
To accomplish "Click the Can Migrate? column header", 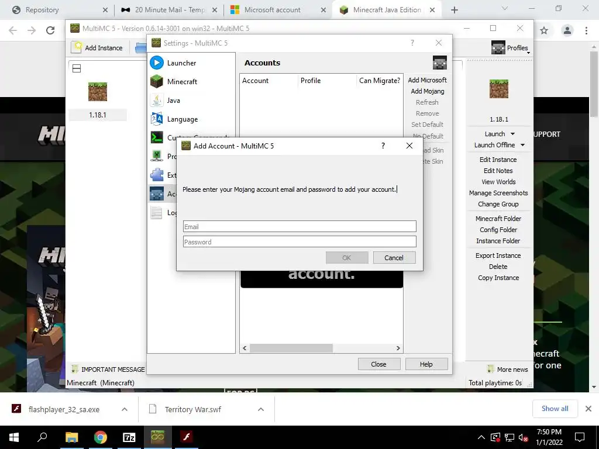I will (379, 81).
